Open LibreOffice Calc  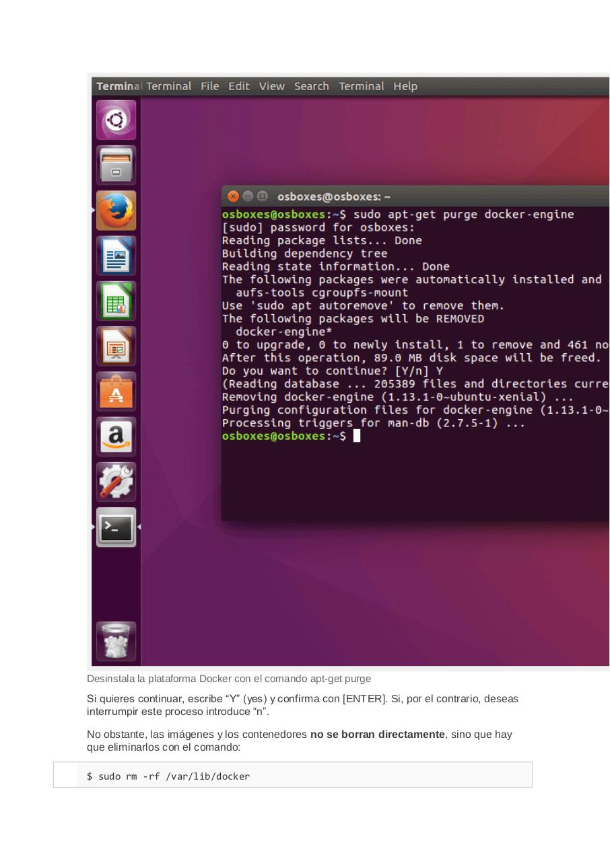[116, 301]
